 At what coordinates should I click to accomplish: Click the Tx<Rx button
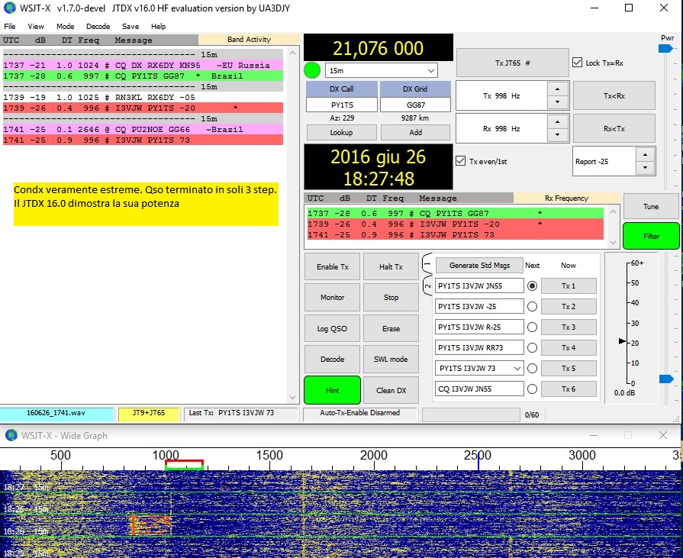tap(614, 96)
